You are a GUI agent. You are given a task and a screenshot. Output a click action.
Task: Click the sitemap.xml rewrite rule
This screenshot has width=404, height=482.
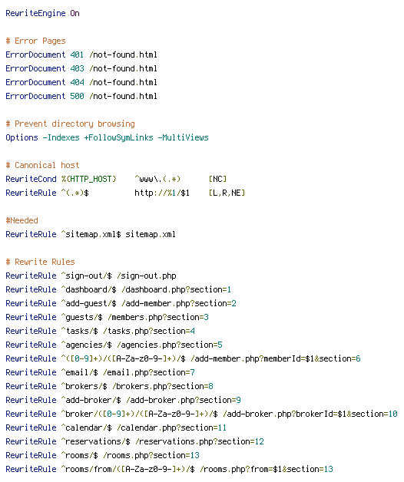(x=91, y=235)
